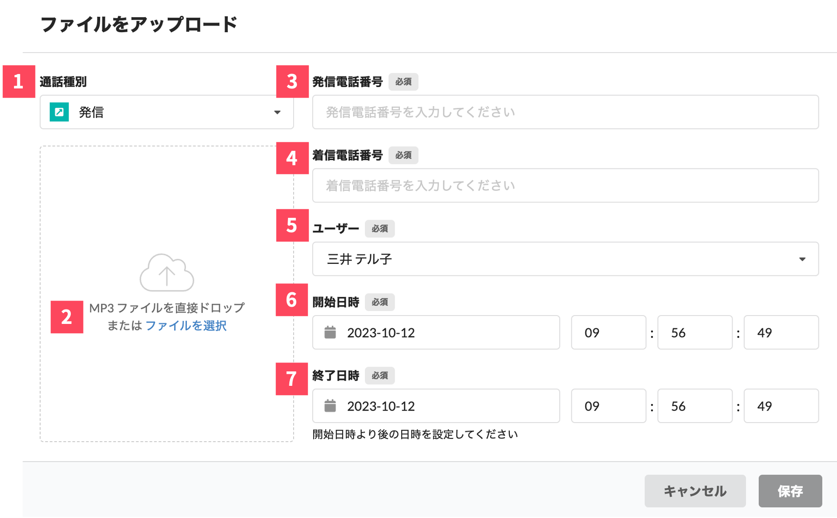This screenshot has width=837, height=518.
Task: Click the キャンセル button
Action: [695, 491]
